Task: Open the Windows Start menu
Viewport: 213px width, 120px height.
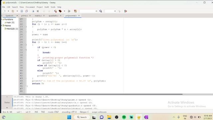Action: point(69,117)
